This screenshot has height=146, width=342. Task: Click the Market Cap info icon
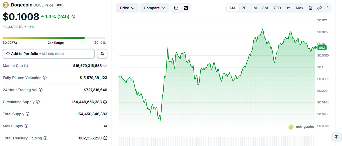coord(26,66)
